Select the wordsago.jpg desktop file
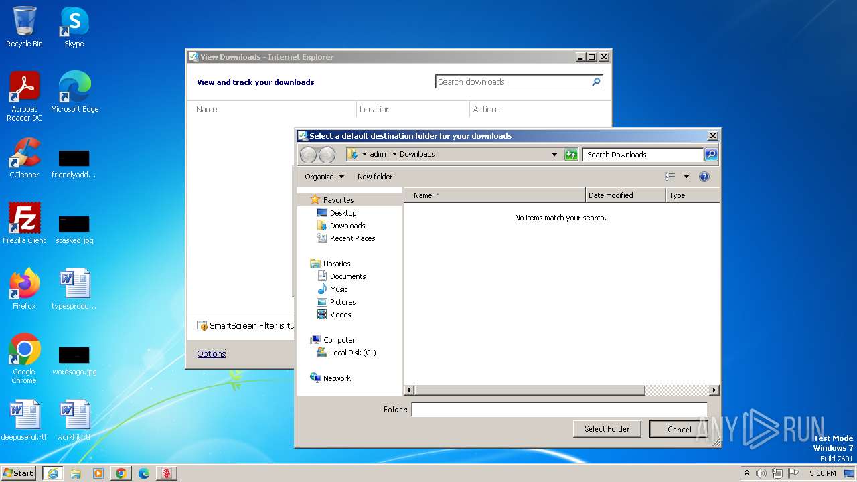Viewport: 857px width, 482px height. (74, 359)
